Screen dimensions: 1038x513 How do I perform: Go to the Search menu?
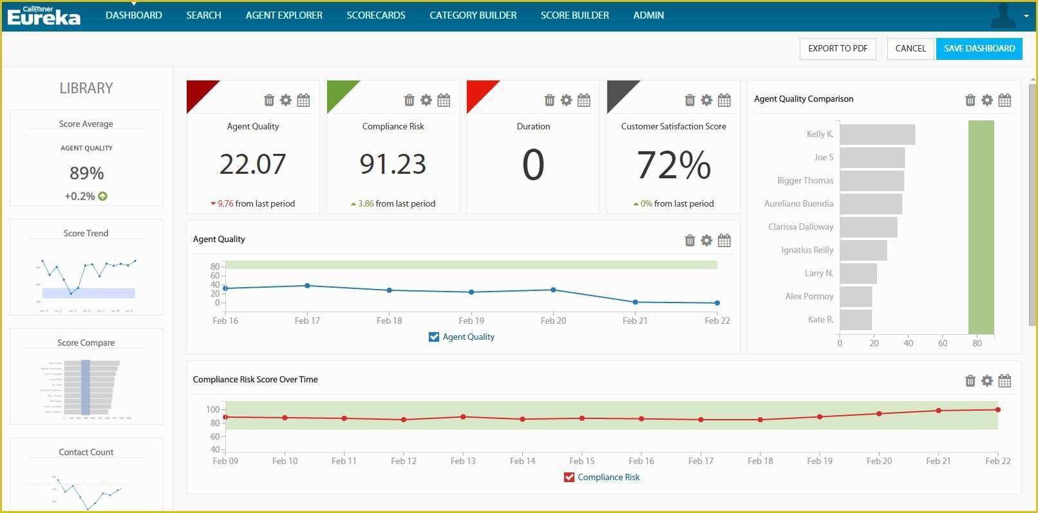pos(203,15)
